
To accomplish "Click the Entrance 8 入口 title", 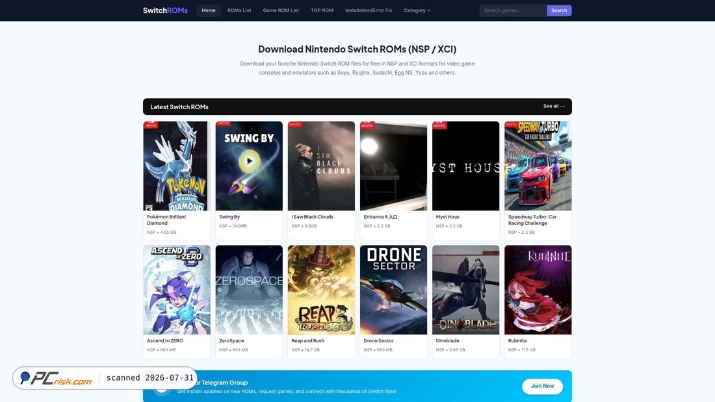I will [380, 217].
